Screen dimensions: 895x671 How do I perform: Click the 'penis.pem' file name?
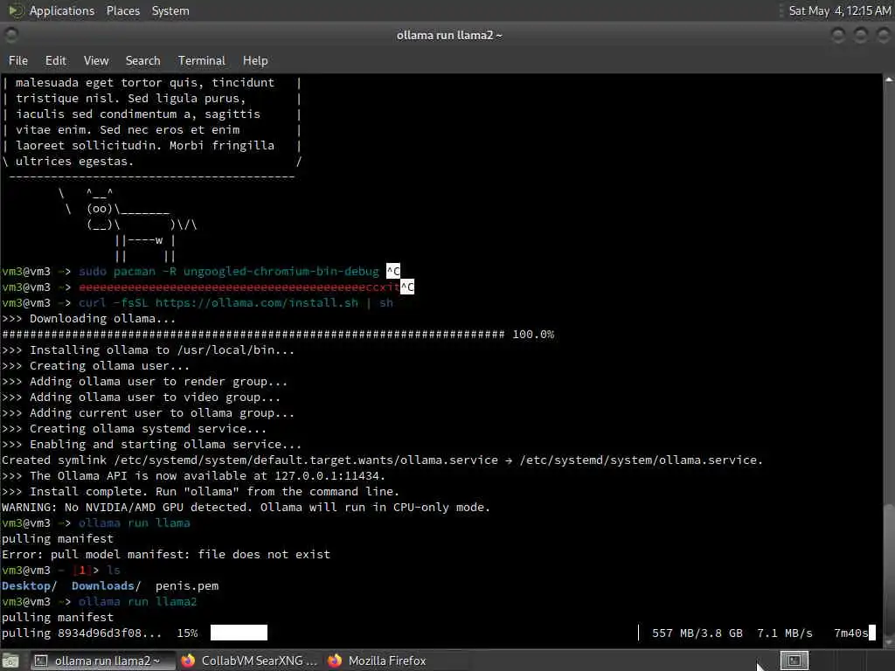coord(187,586)
